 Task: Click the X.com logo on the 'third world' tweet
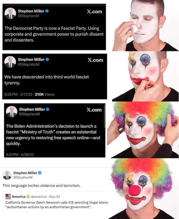pos(95,60)
